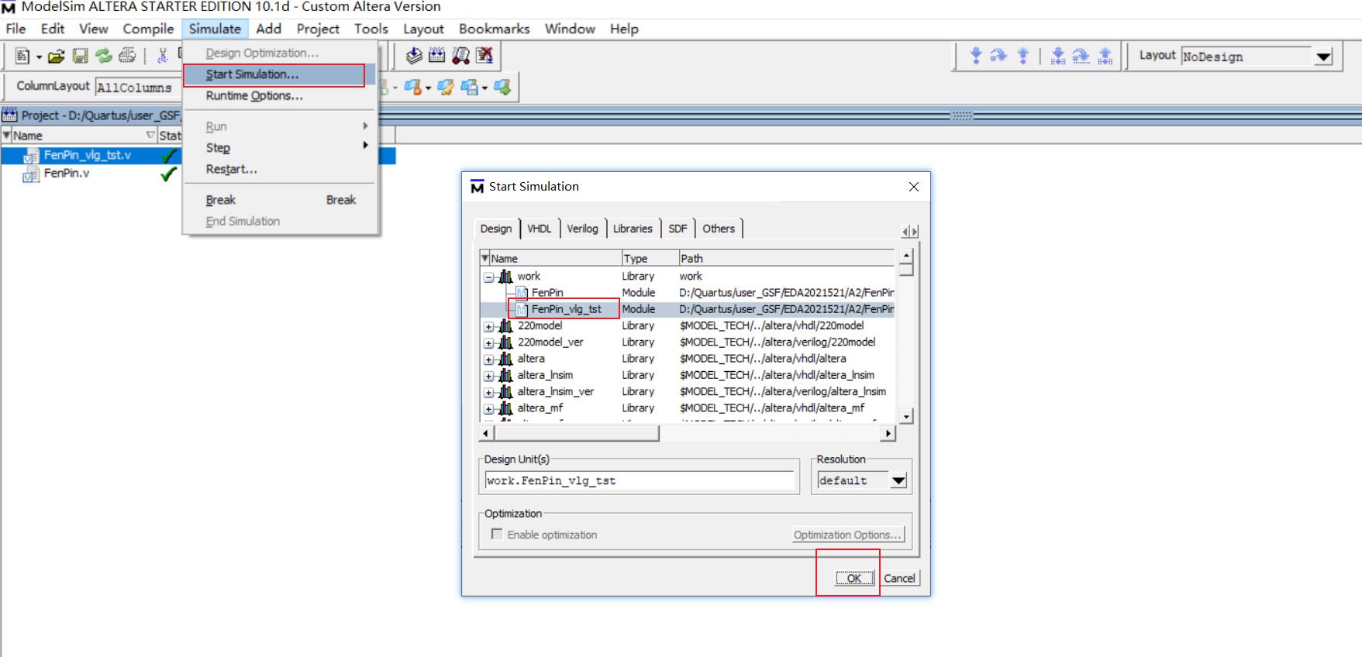Switch to the VHDL tab

click(x=540, y=229)
